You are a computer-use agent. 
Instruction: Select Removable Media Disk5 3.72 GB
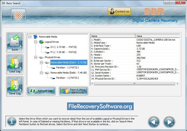point(69,62)
